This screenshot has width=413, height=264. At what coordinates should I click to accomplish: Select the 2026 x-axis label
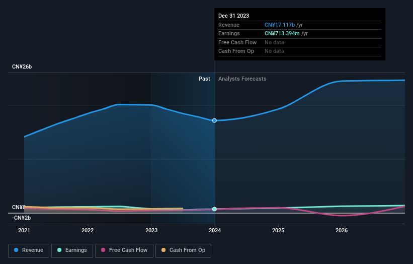click(342, 231)
